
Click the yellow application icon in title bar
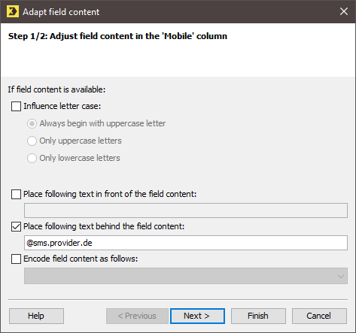[x=13, y=11]
